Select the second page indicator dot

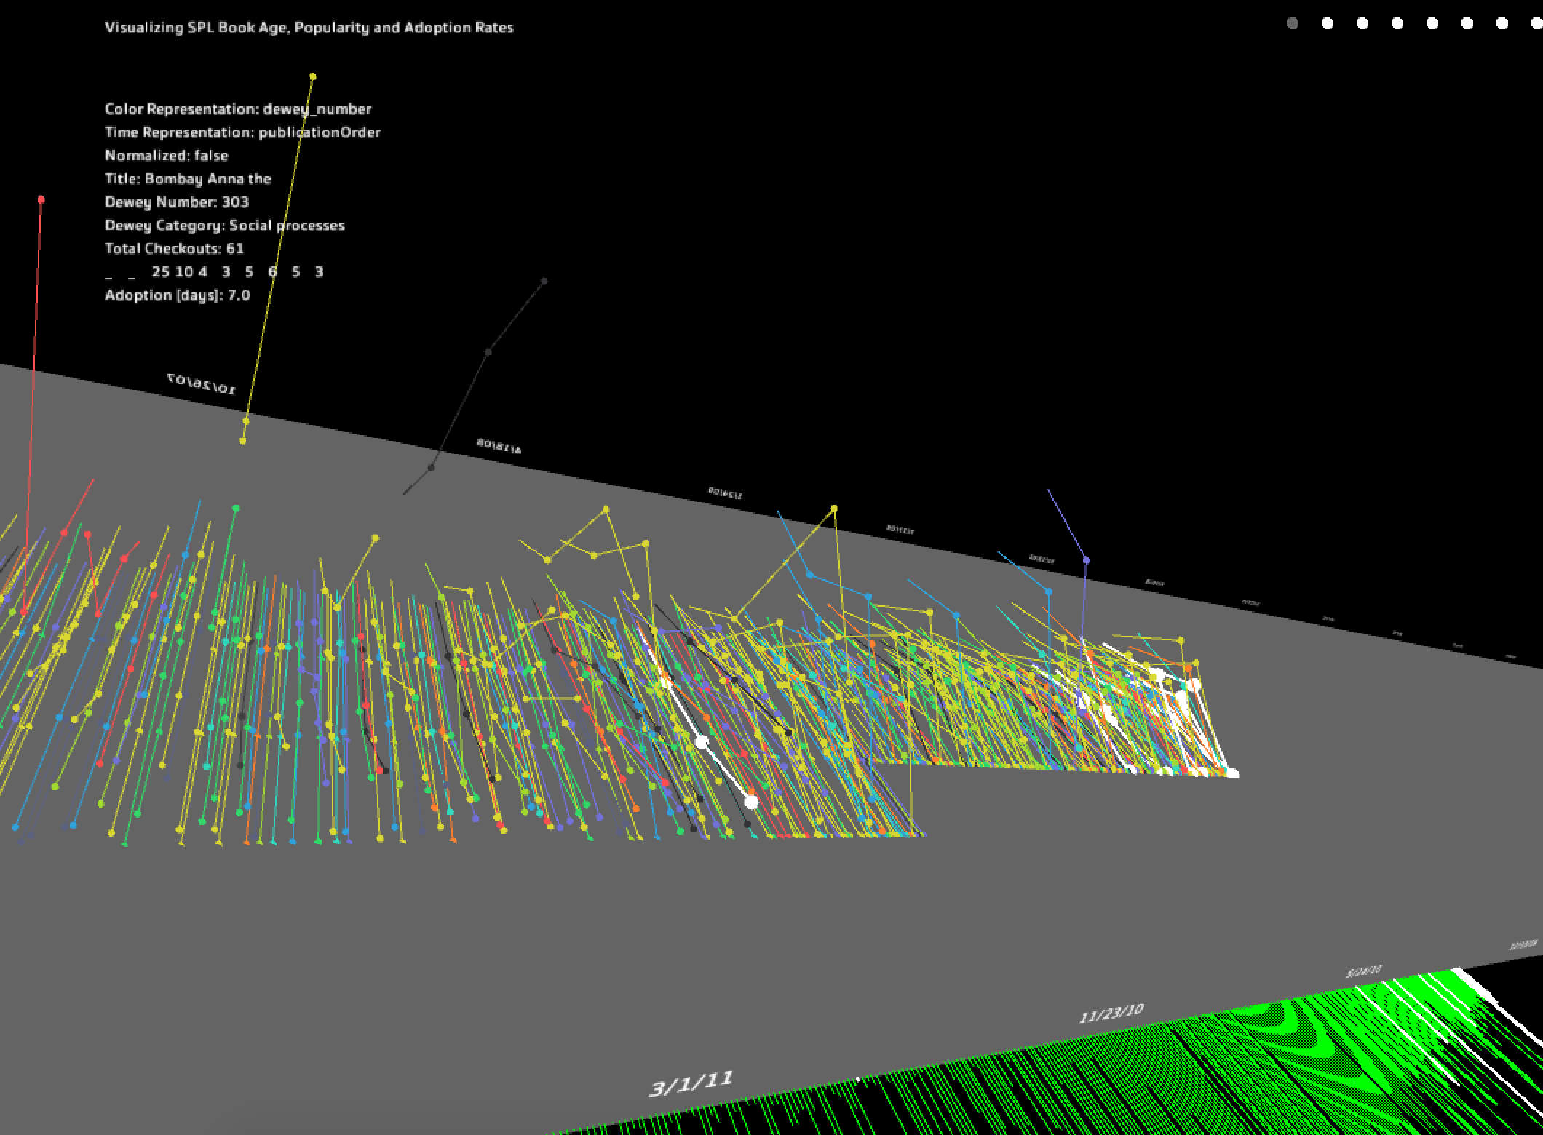point(1328,24)
